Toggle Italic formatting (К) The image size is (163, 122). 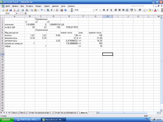pos(107,10)
